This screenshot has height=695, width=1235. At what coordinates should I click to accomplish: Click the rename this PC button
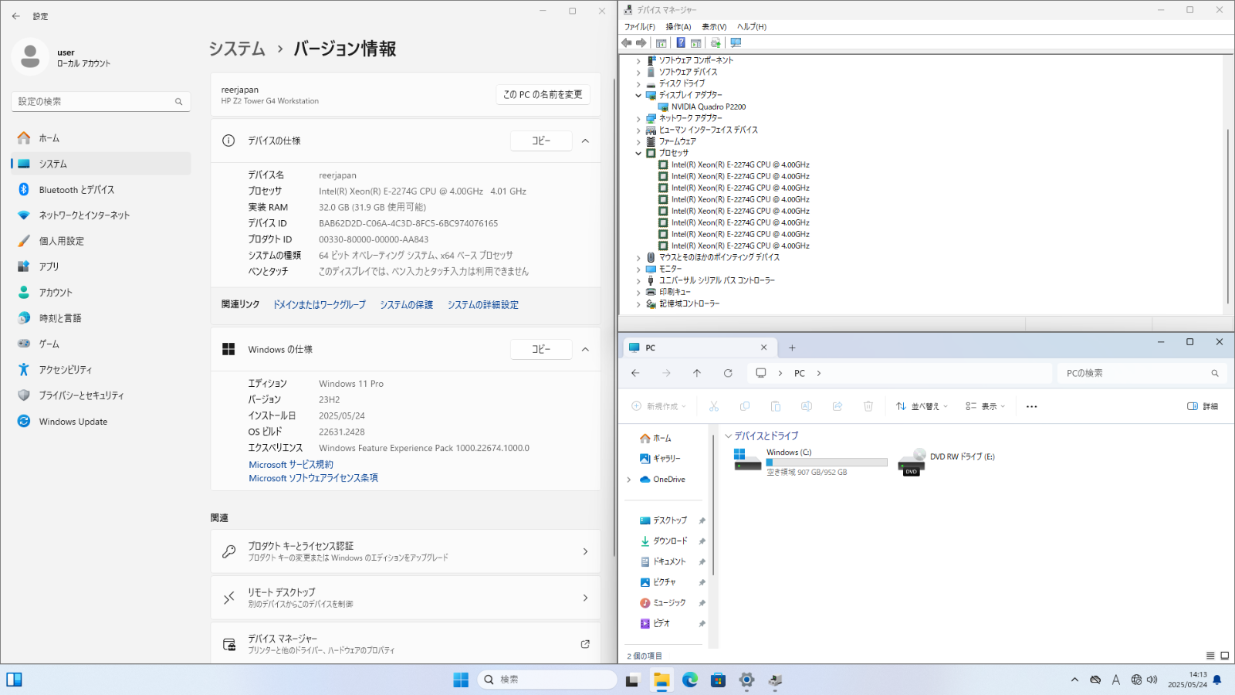tap(543, 94)
